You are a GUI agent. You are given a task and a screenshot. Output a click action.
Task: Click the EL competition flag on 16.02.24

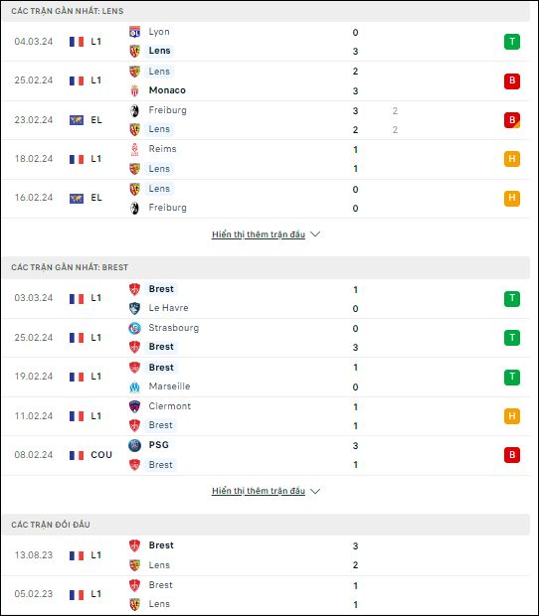tap(77, 198)
